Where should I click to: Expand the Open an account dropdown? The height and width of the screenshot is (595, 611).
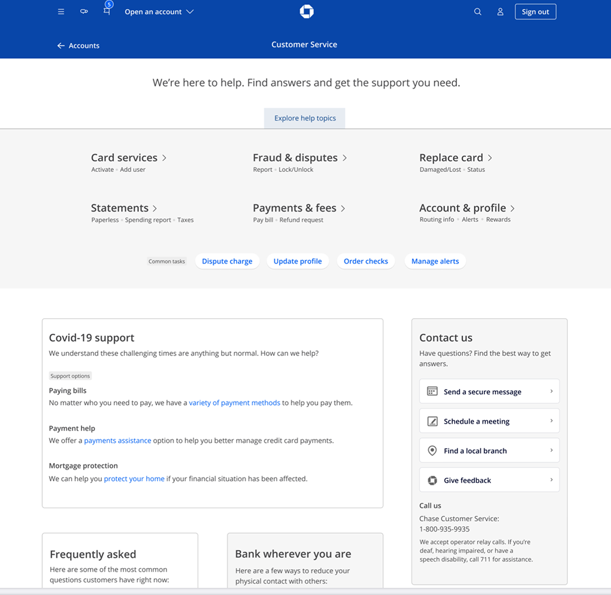click(x=159, y=12)
